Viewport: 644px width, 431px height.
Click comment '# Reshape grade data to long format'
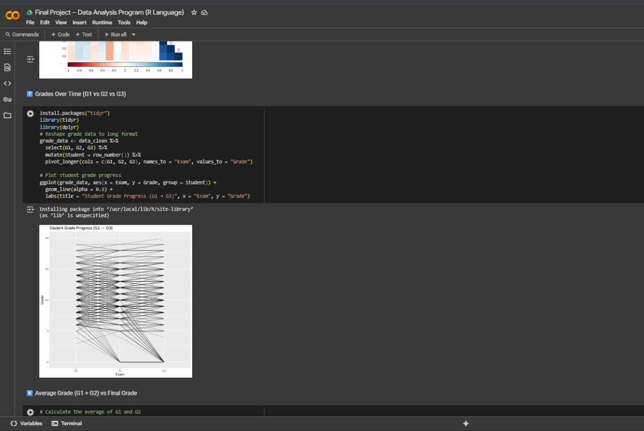point(89,134)
